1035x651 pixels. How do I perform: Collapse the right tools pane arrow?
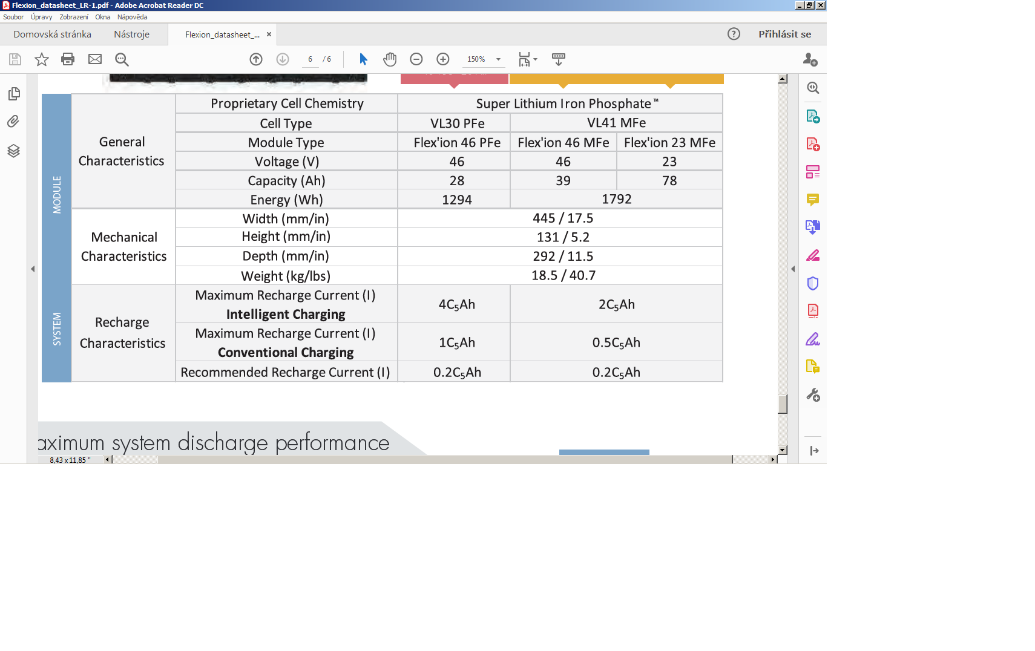click(793, 269)
